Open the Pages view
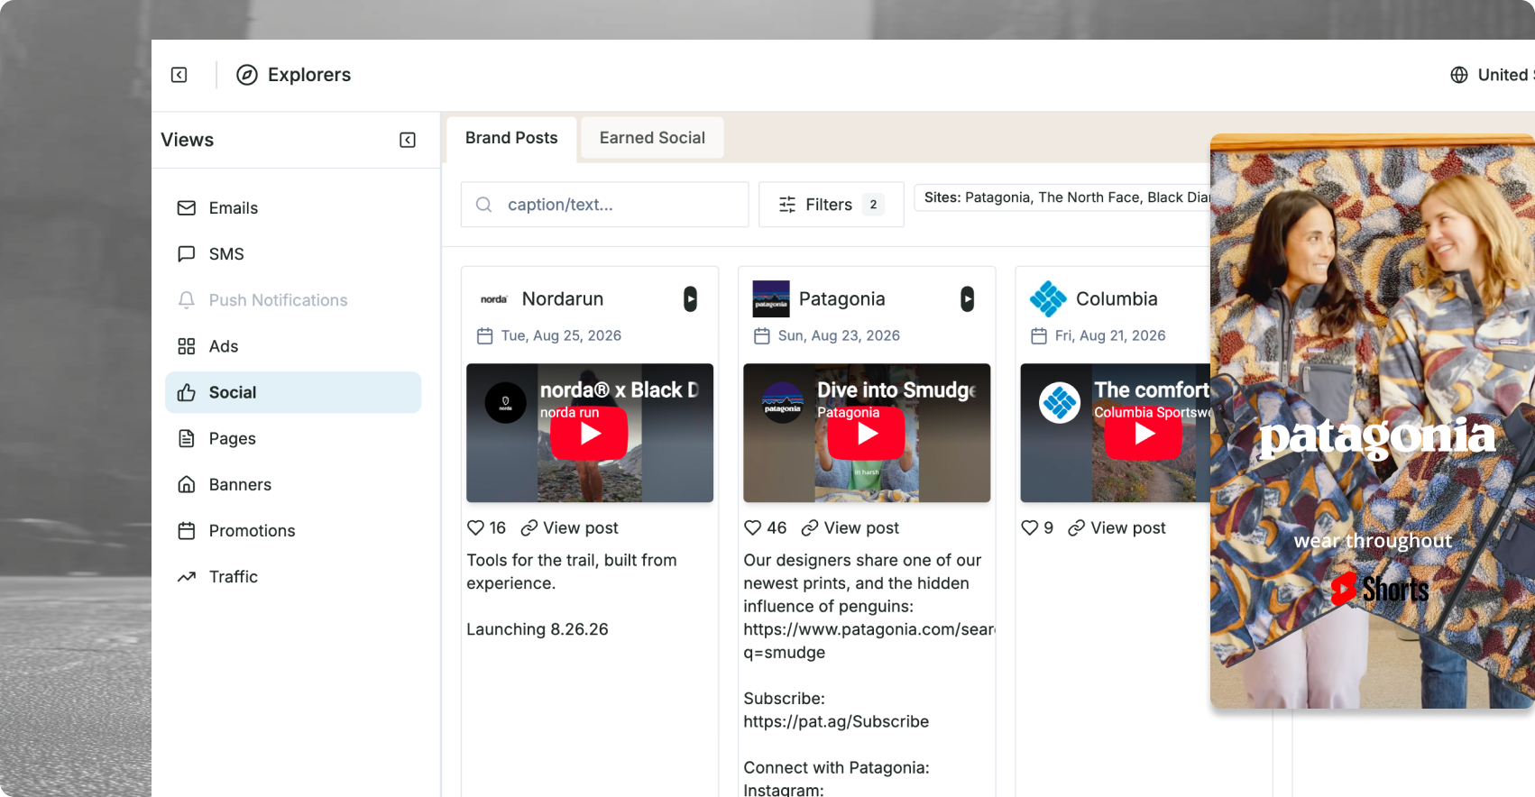The image size is (1535, 797). (x=293, y=438)
